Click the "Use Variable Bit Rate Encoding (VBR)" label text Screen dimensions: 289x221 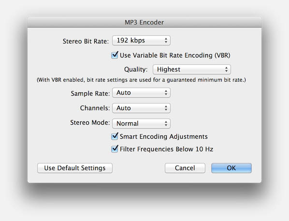(x=175, y=55)
